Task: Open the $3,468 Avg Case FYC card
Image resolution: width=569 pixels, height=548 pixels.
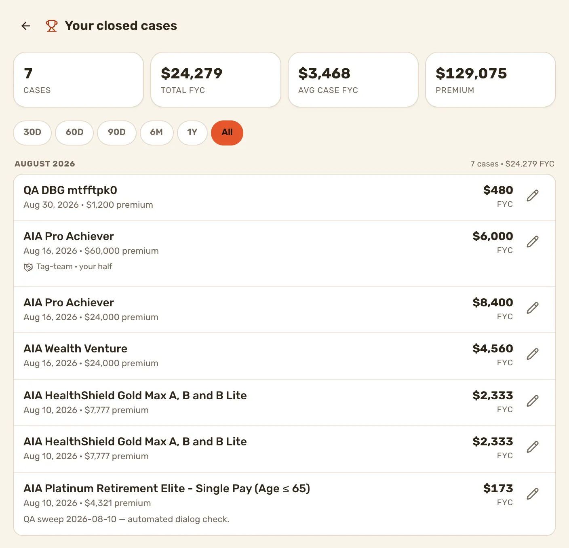Action: 353,80
